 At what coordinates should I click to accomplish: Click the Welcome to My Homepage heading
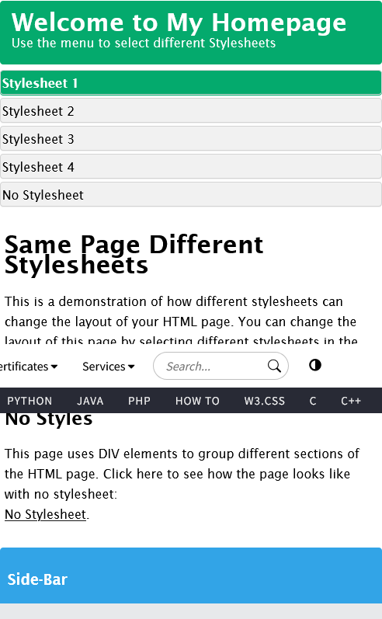pos(179,23)
